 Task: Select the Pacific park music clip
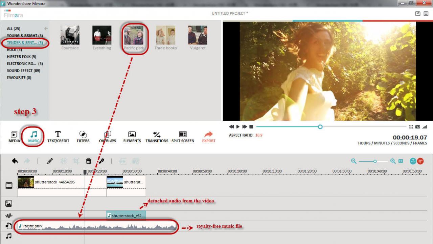click(97, 226)
